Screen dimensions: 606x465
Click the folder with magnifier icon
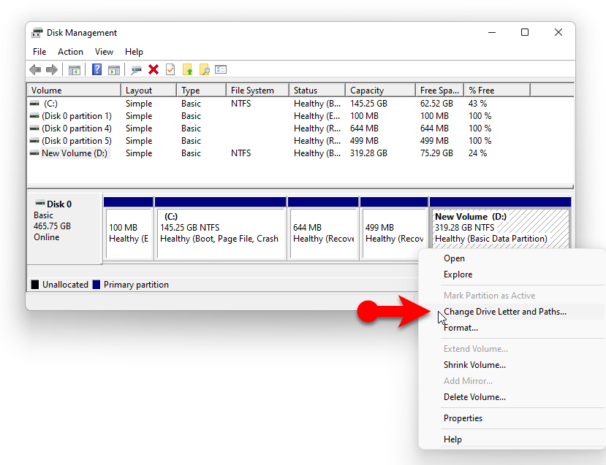pyautogui.click(x=205, y=69)
